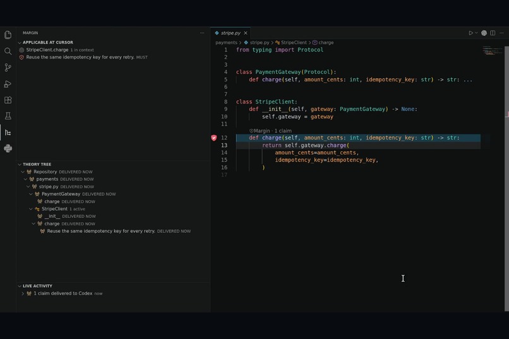509x339 pixels.
Task: Select the __init__ tree item
Action: click(114, 217)
